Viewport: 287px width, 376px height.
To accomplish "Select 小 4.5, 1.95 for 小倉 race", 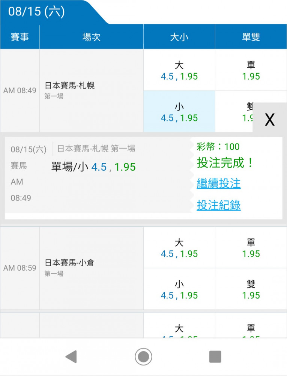I will click(x=179, y=289).
